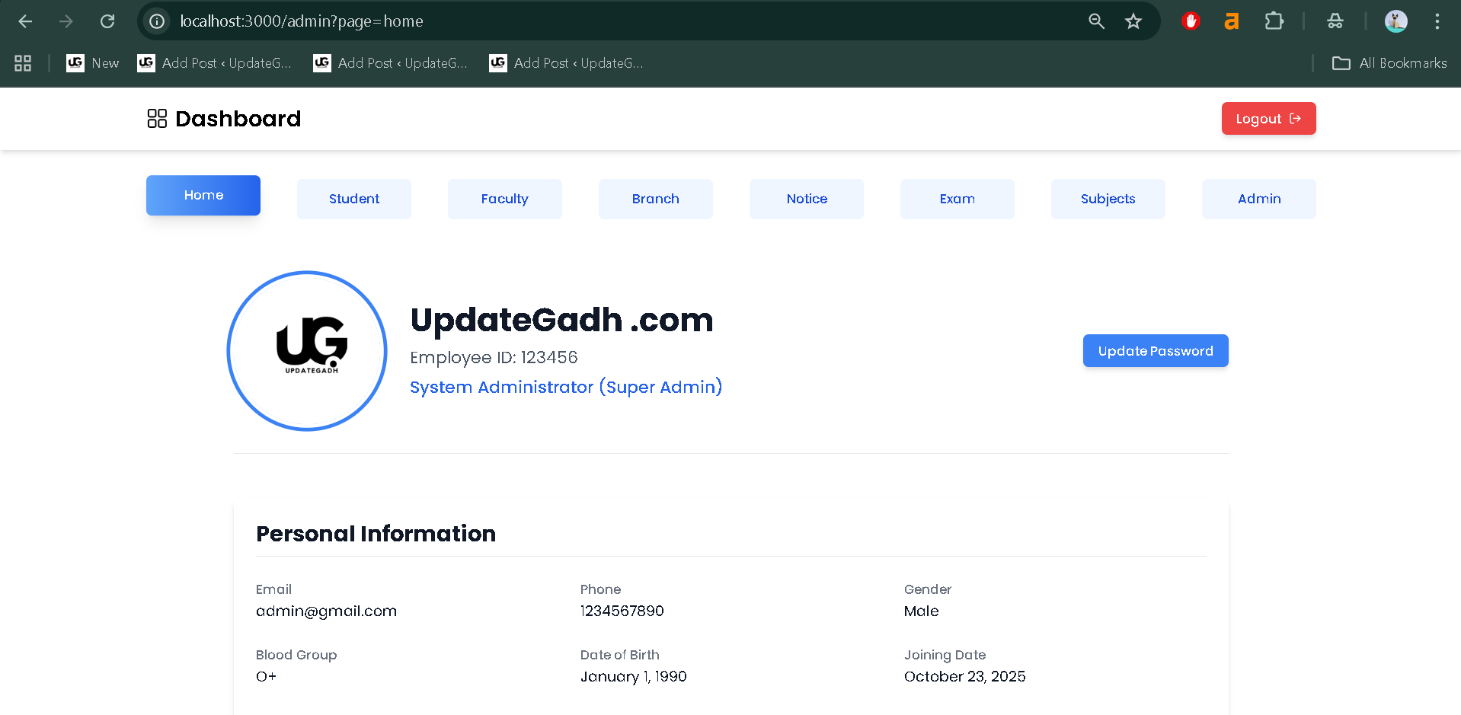Go to the Notice section
The height and width of the screenshot is (715, 1461).
click(806, 199)
